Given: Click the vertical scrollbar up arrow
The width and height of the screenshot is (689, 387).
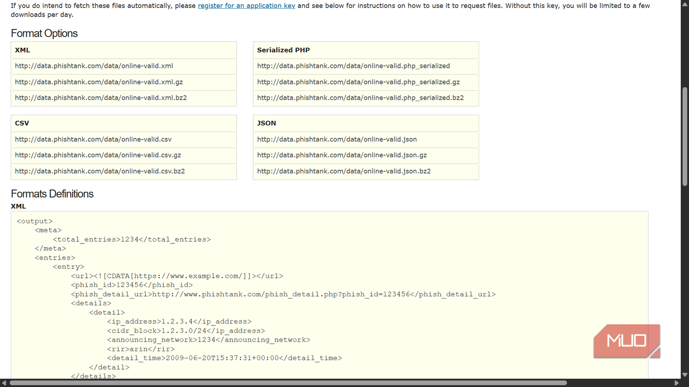Looking at the screenshot, I should point(685,4).
